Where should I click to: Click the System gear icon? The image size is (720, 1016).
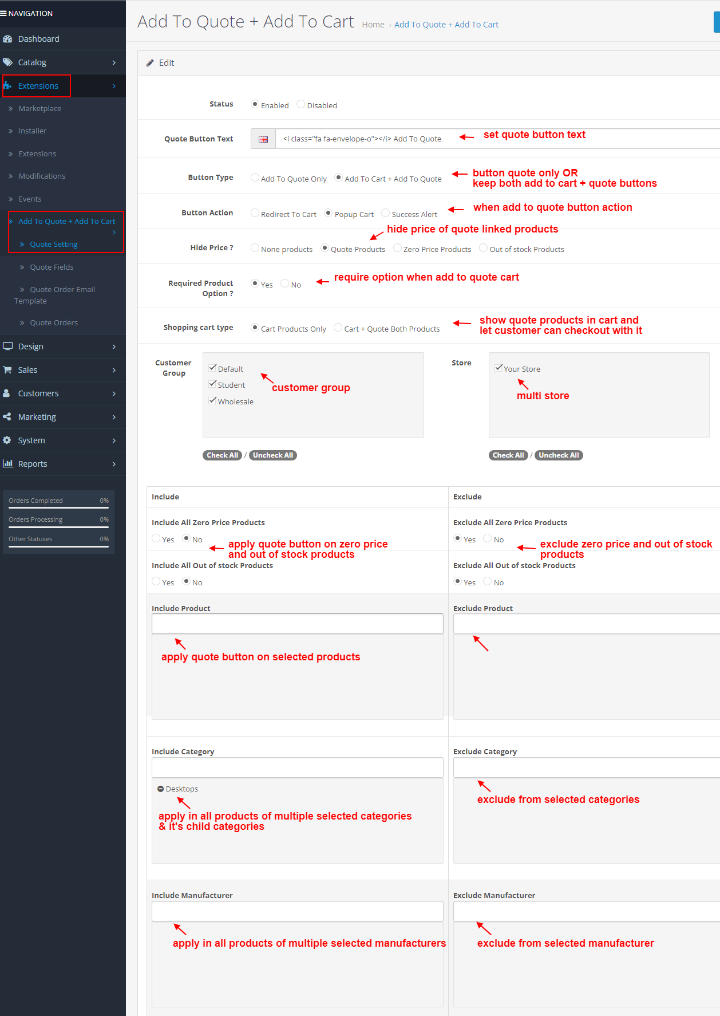point(7,440)
